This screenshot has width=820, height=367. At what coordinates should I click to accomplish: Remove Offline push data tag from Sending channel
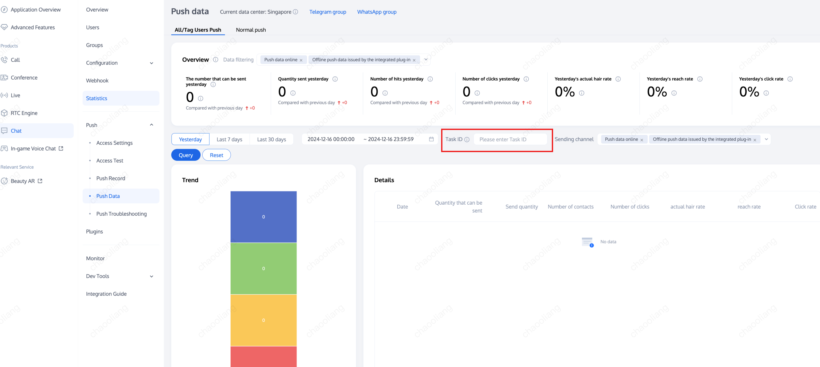[754, 140]
